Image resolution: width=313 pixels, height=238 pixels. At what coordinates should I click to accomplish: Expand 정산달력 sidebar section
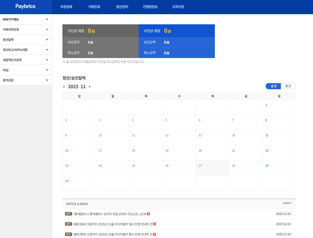[26, 40]
